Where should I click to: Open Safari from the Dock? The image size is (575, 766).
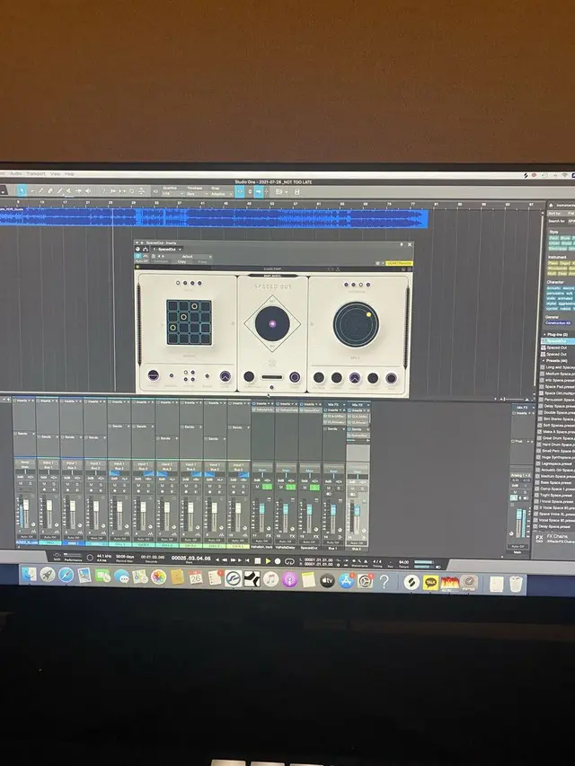[x=66, y=575]
